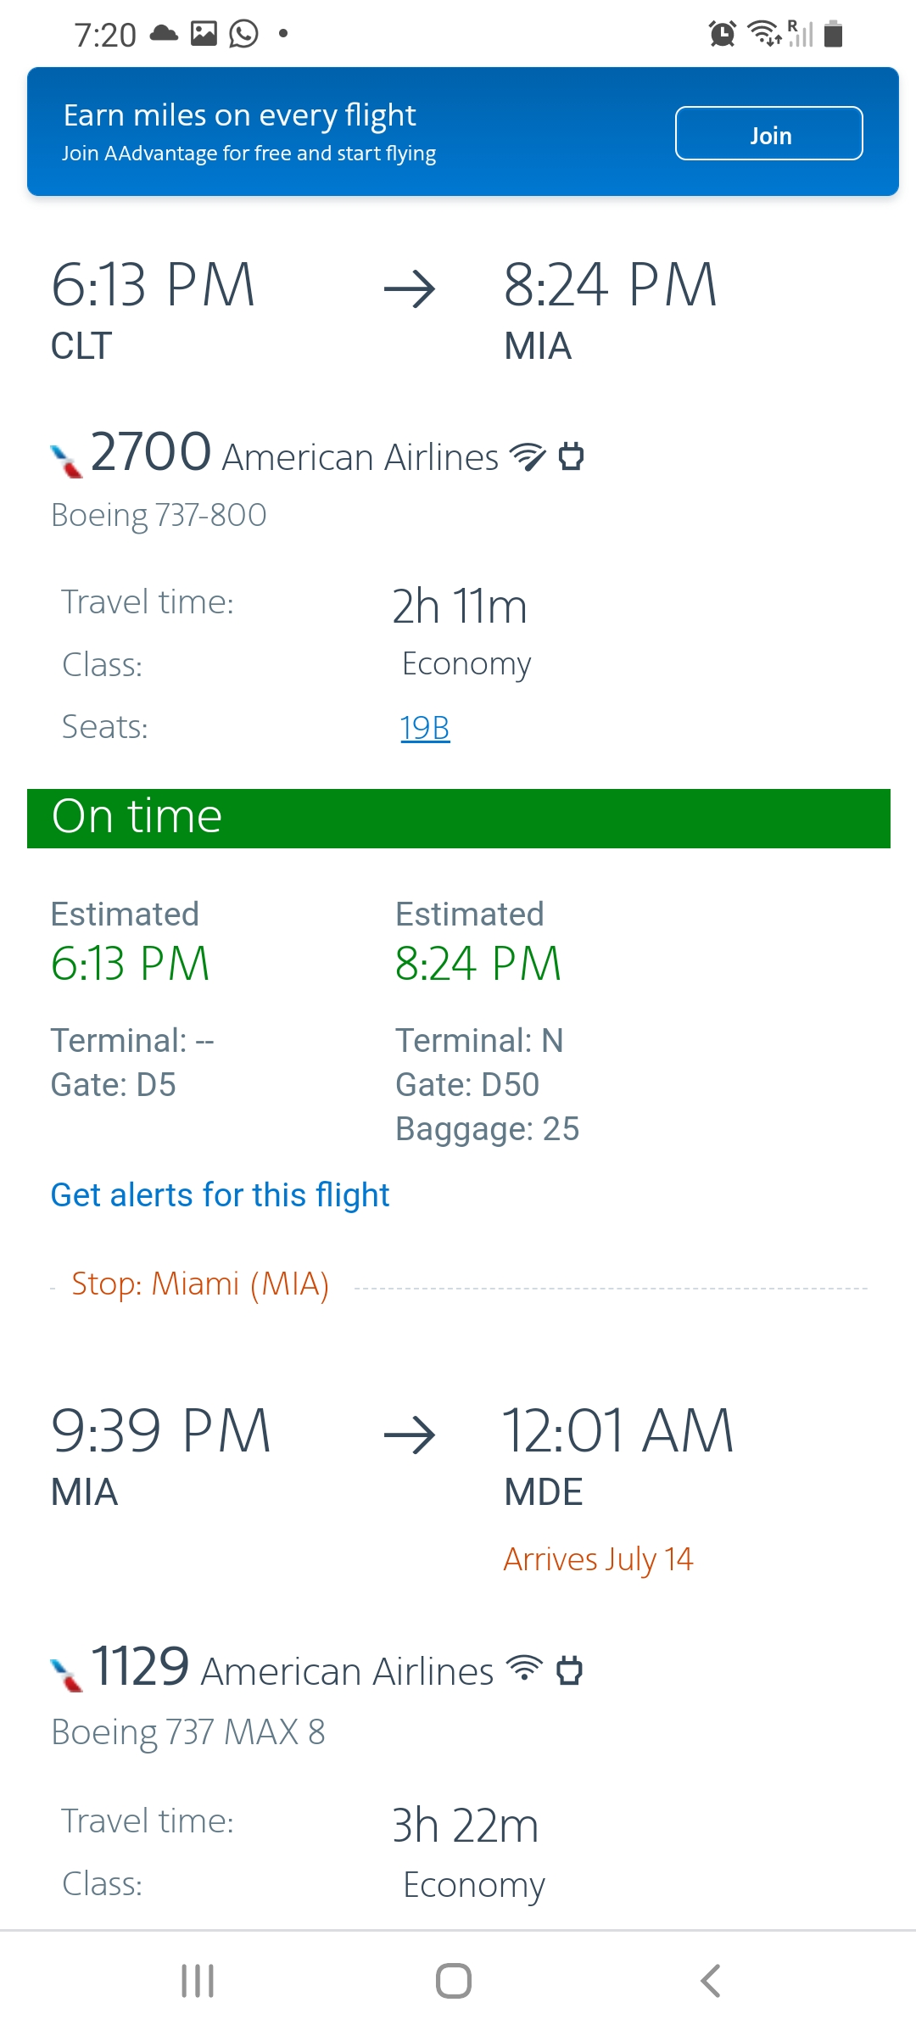The width and height of the screenshot is (916, 2036).
Task: Tap the MIA to MDE arrow
Action: coord(410,1435)
